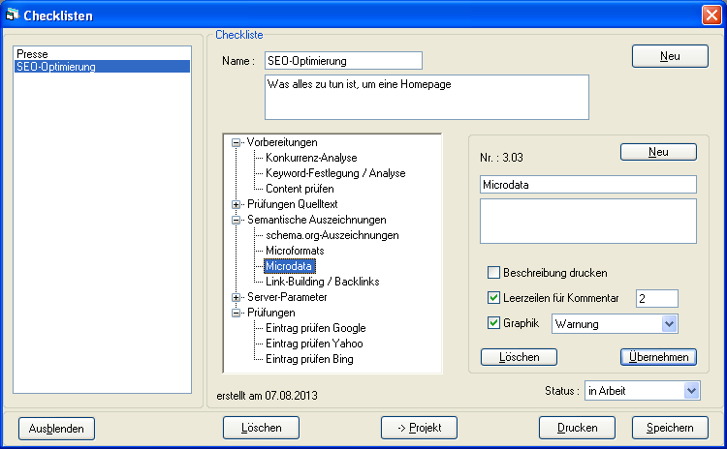
Task: Open the Status dropdown showing in Arbeit
Action: click(691, 390)
